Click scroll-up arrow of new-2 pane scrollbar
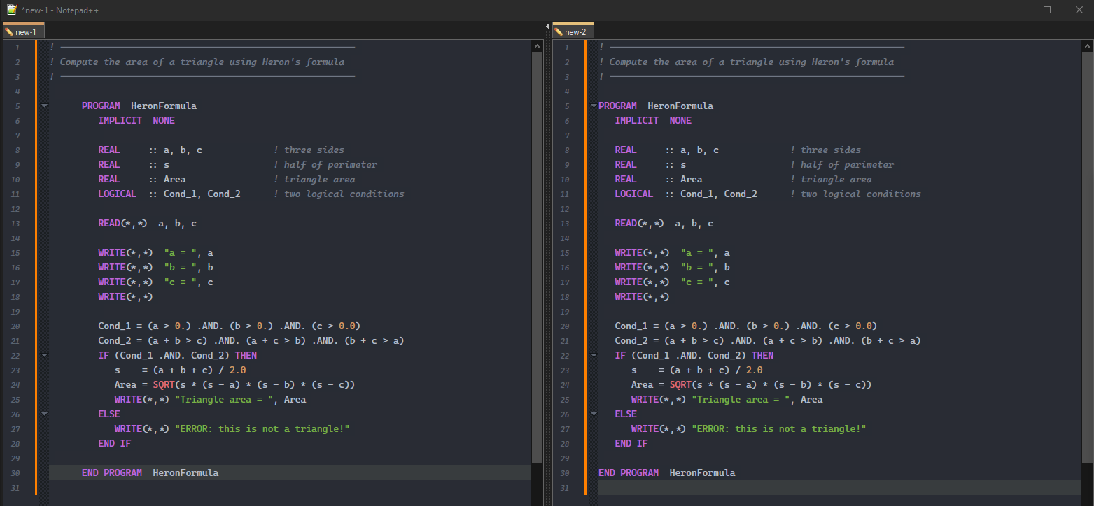Screen dimensions: 1094x506 pyautogui.click(x=1086, y=46)
